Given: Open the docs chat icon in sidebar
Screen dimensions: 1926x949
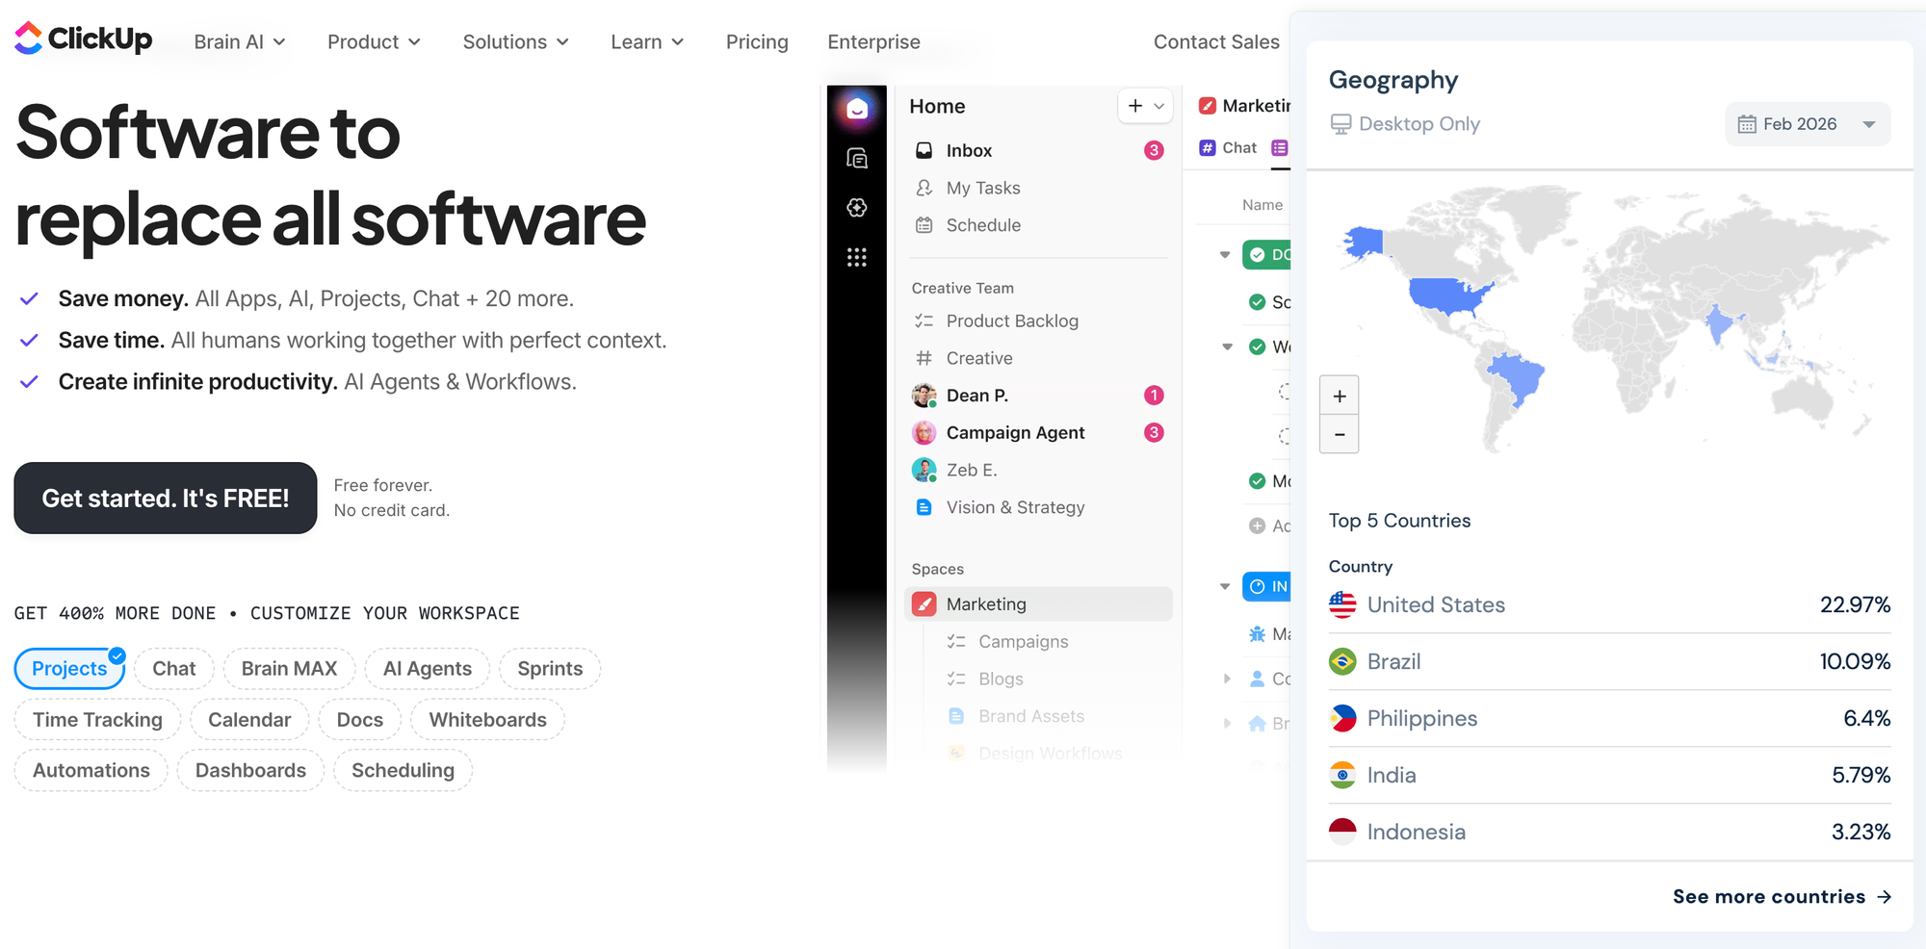Looking at the screenshot, I should pyautogui.click(x=856, y=159).
